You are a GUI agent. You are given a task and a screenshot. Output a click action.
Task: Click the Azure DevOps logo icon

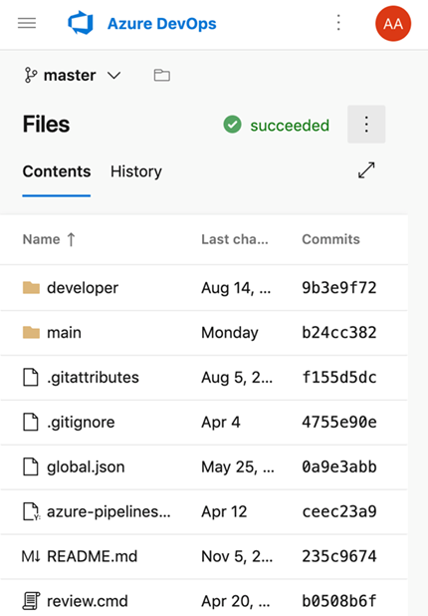(x=81, y=23)
